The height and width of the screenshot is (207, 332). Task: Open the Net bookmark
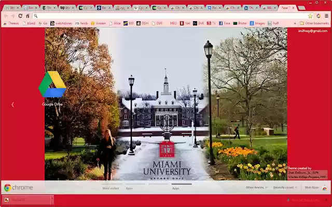pyautogui.click(x=185, y=23)
